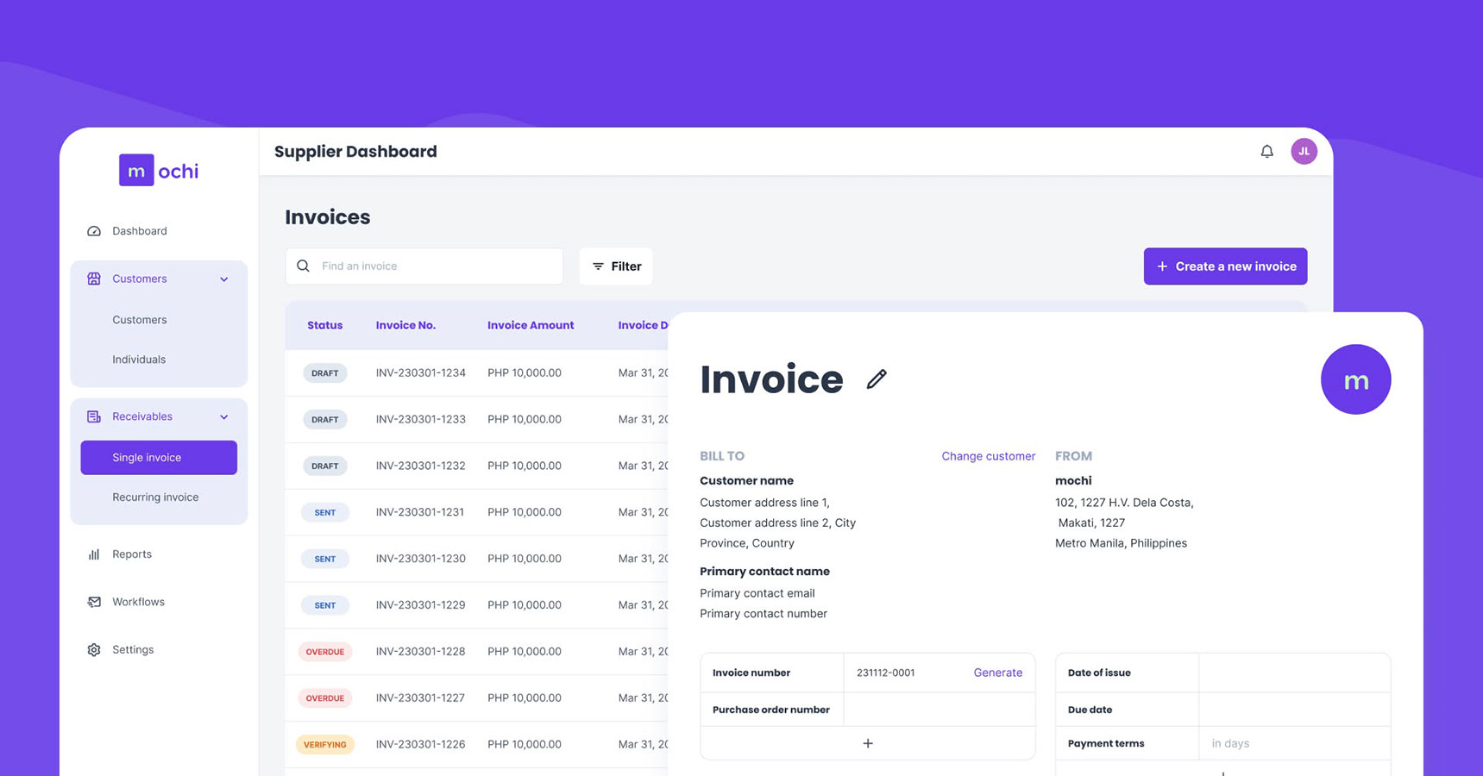The width and height of the screenshot is (1483, 776).
Task: Open the Dashboard menu item
Action: 140,231
